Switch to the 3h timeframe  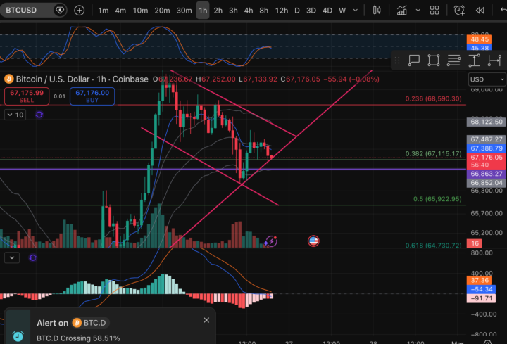point(234,11)
